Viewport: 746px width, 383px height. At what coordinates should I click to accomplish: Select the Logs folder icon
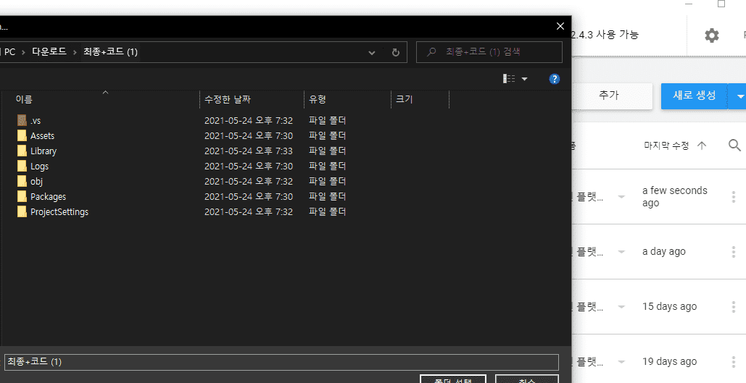click(22, 166)
